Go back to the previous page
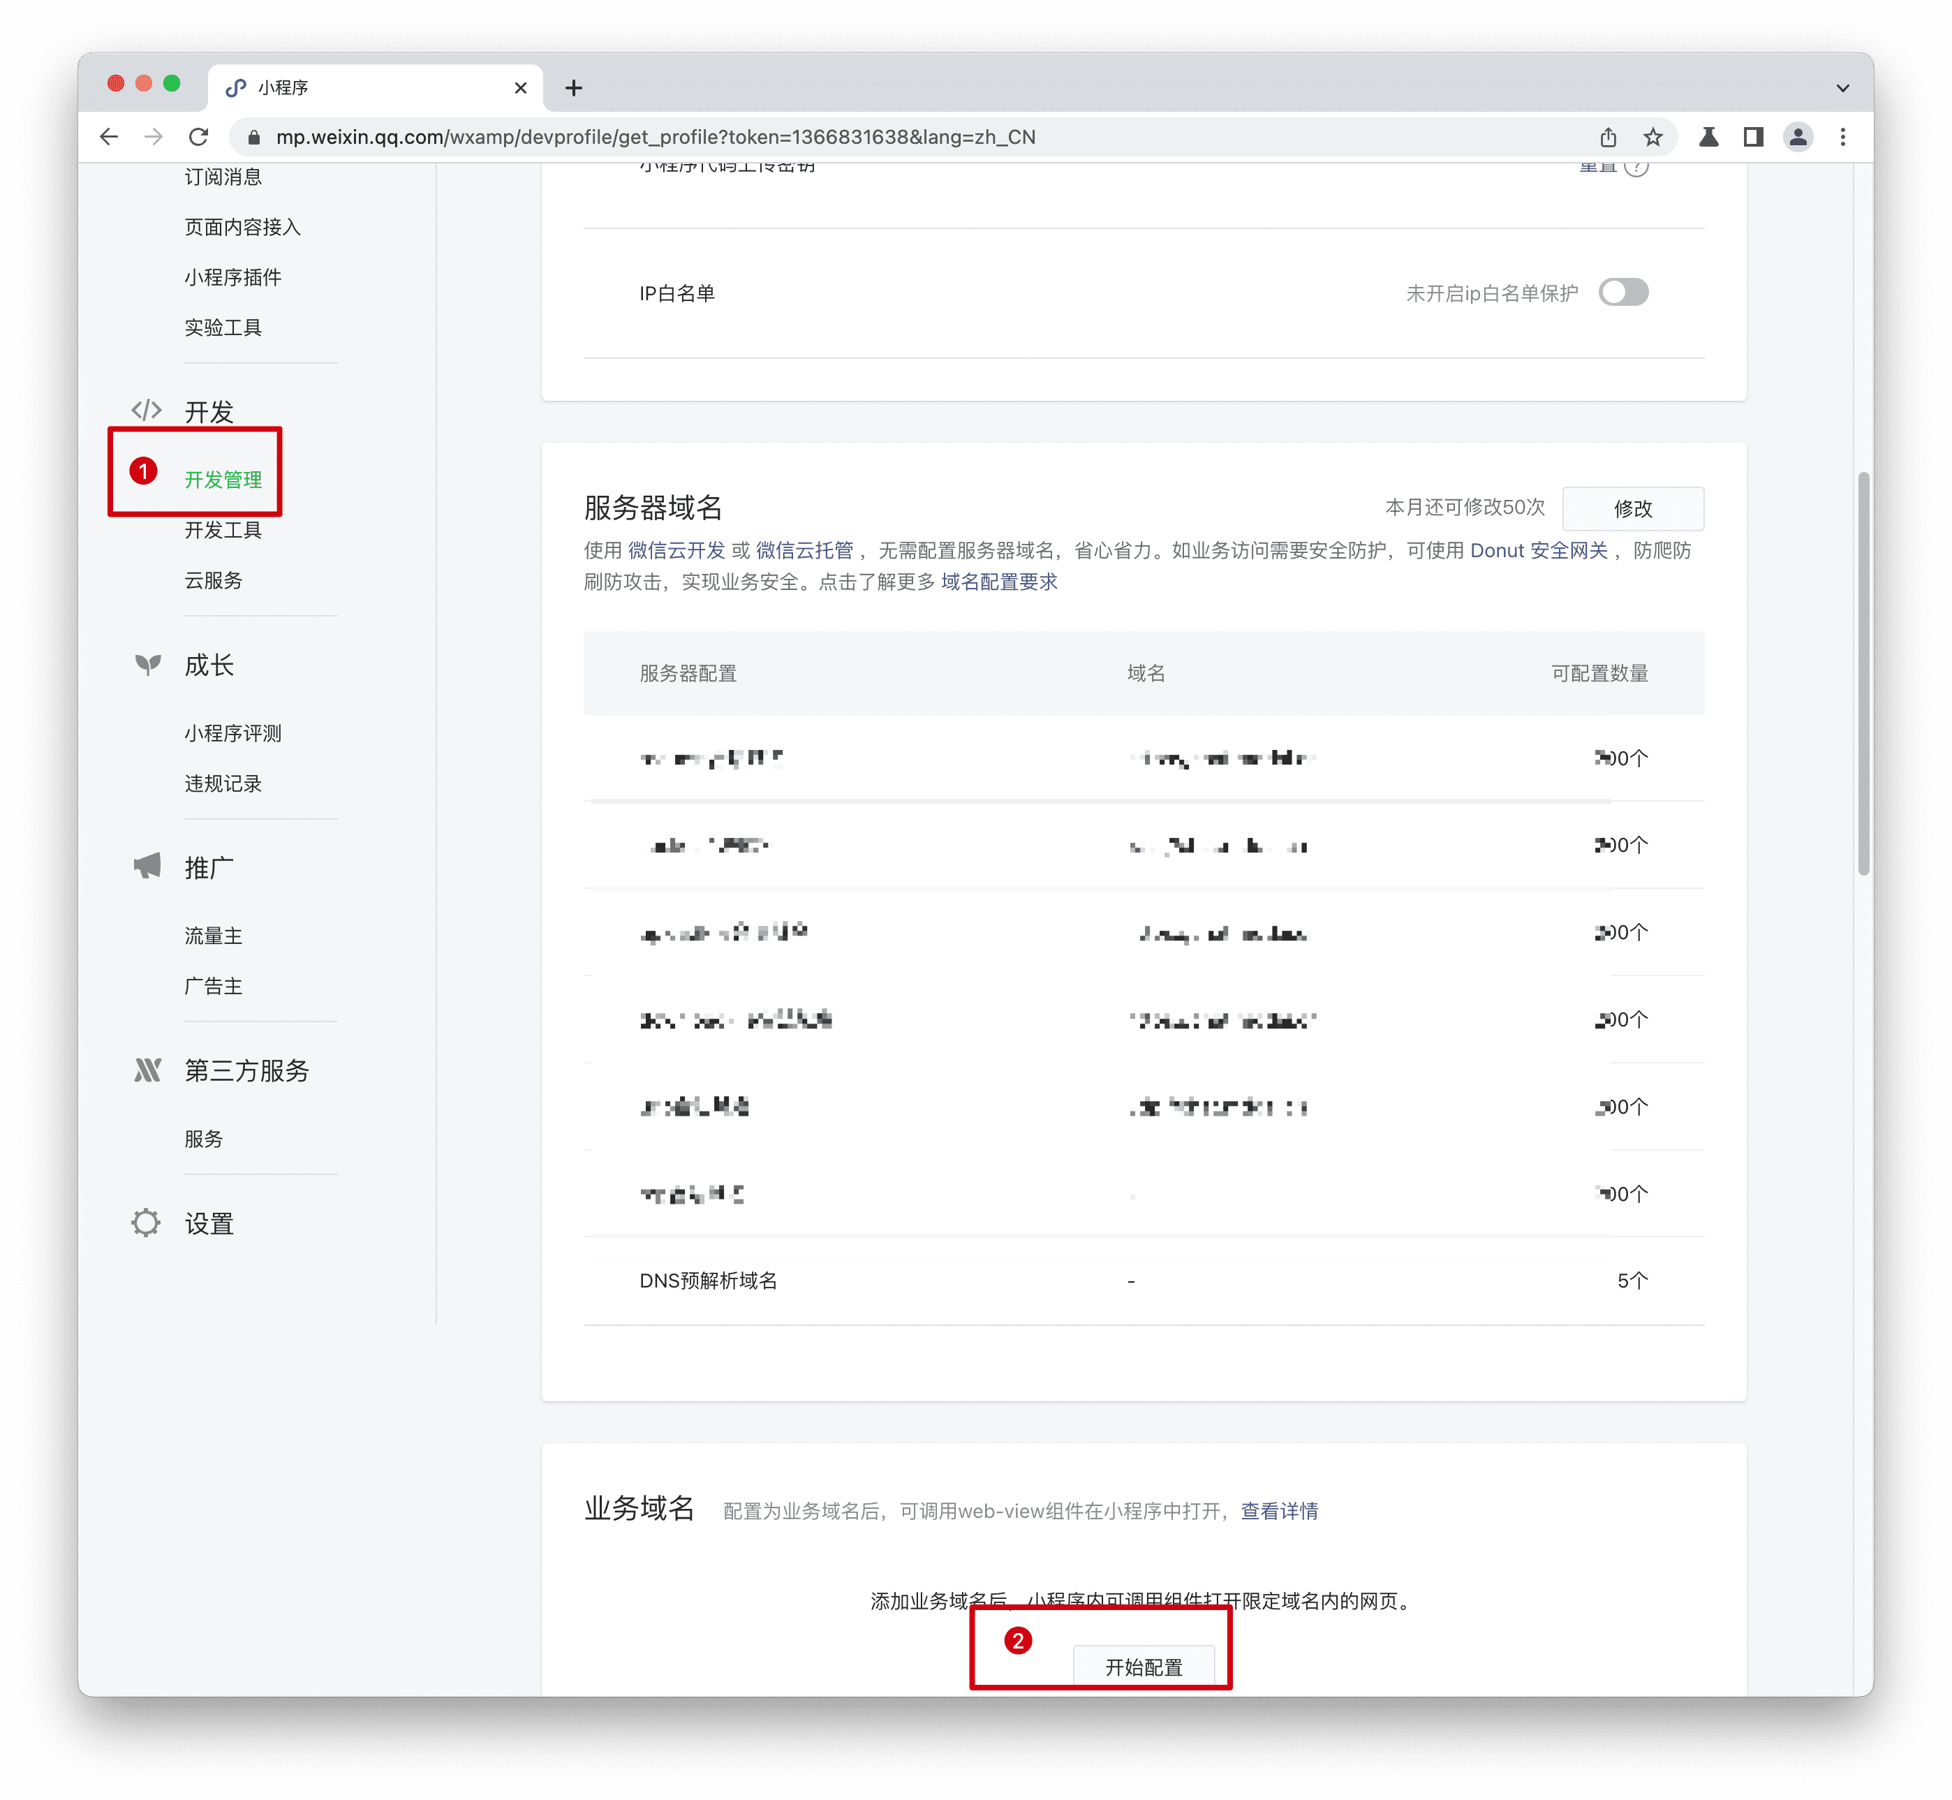 pyautogui.click(x=109, y=138)
